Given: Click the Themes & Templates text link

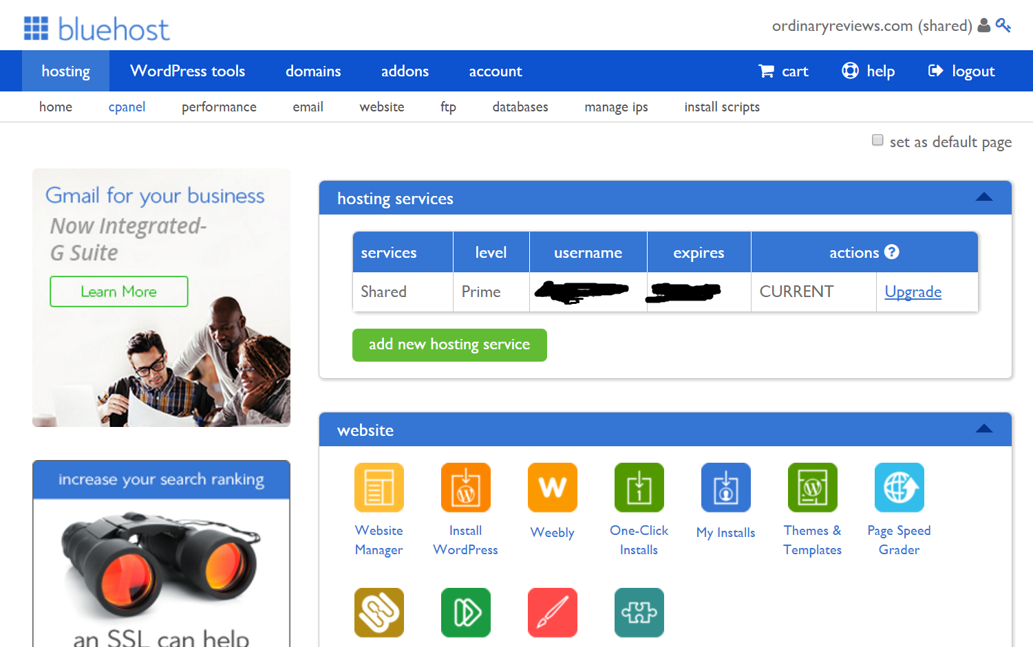Looking at the screenshot, I should click(813, 540).
